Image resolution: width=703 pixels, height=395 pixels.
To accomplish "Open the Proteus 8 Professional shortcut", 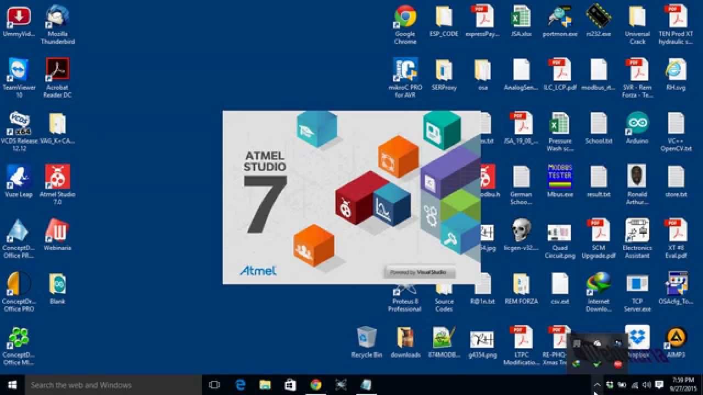I will (x=405, y=296).
